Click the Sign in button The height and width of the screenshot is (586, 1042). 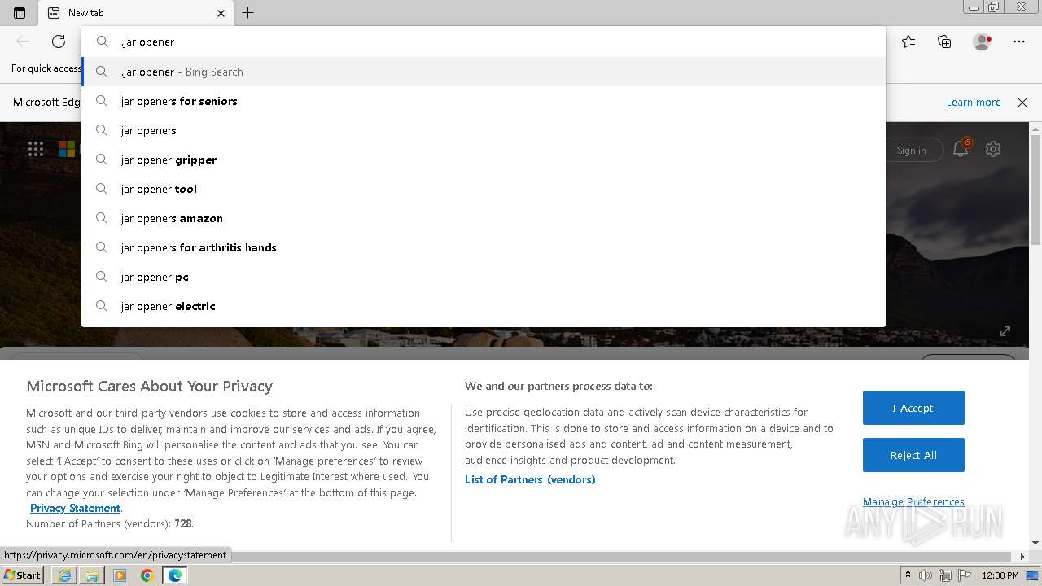[911, 150]
